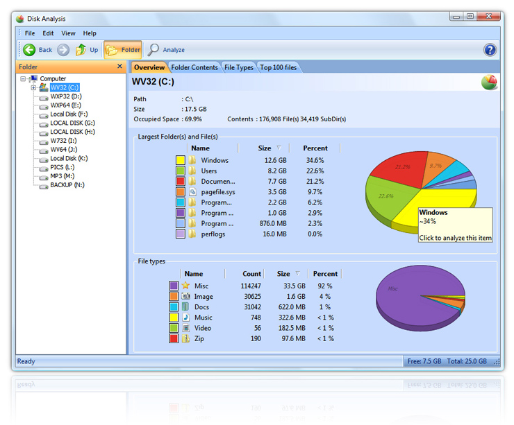The image size is (514, 425).
Task: Switch to the Top 100 files tab
Action: (278, 67)
